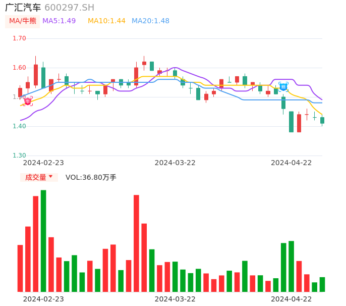The width and height of the screenshot is (346, 306).
Task: Click the 2024-04-22 date label under volume chart
Action: [292, 299]
